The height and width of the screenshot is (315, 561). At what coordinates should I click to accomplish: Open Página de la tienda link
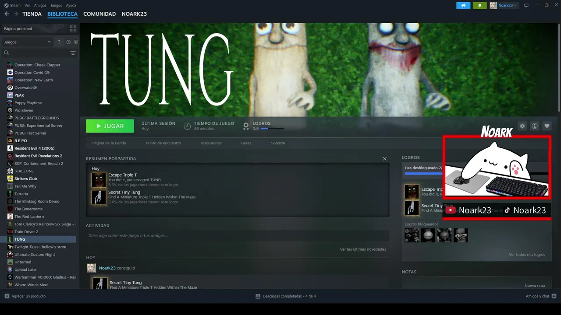(109, 143)
